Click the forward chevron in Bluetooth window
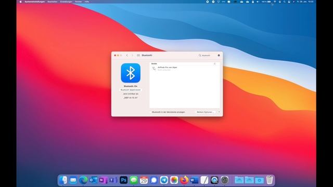333x187 pixels. point(132,56)
